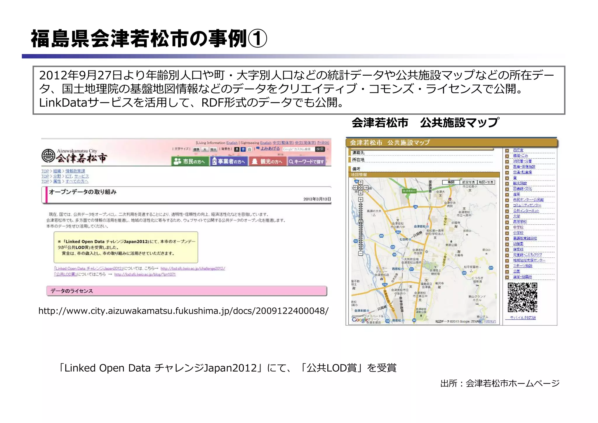Switch the map to 地図+写真 view
The height and width of the screenshot is (423, 598).
[486, 182]
